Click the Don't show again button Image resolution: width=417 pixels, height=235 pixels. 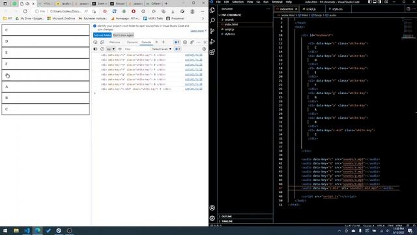coord(123,35)
